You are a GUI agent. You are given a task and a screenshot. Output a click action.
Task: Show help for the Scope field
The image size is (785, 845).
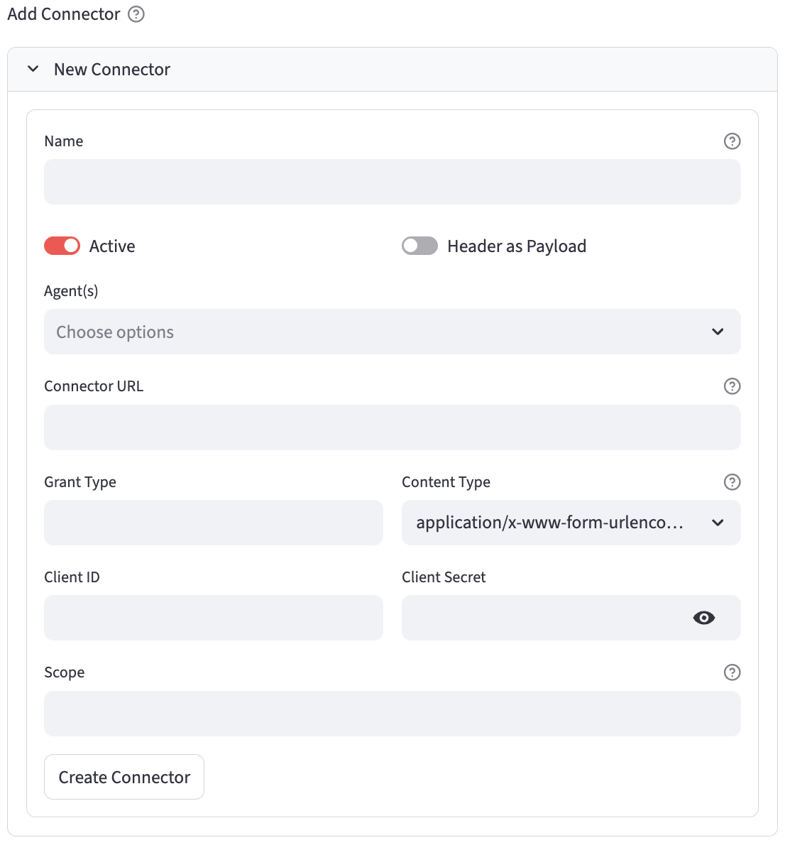[732, 672]
